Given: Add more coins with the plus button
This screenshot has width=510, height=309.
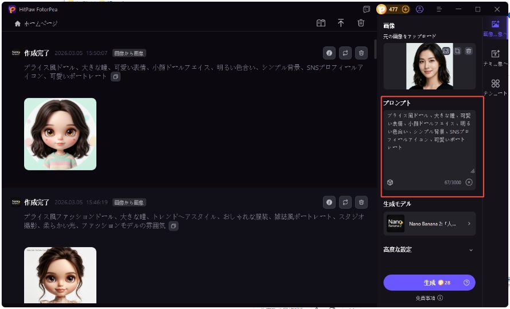Looking at the screenshot, I should [406, 9].
